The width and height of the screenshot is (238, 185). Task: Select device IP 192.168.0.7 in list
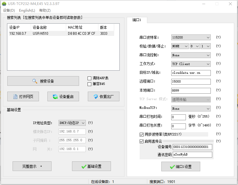18,34
